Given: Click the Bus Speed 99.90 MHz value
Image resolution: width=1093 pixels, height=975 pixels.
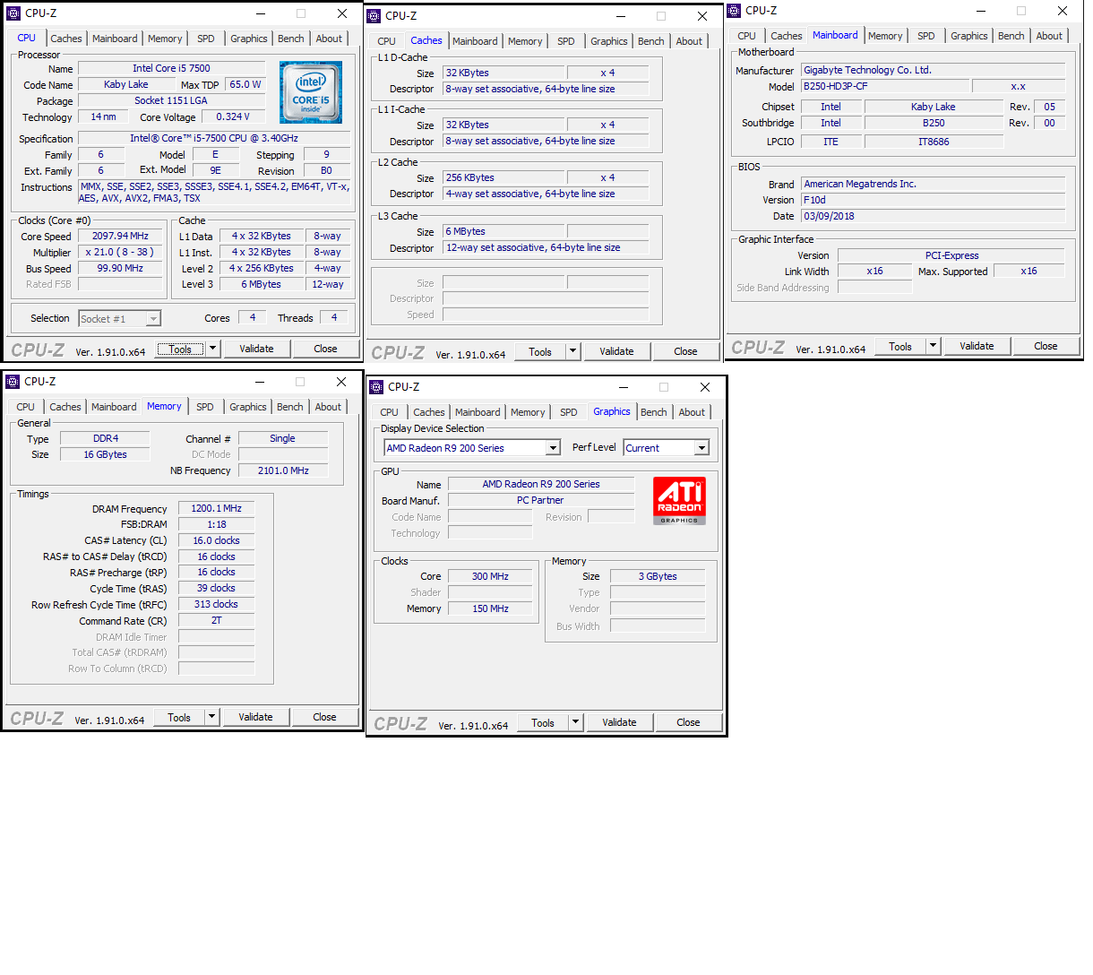Looking at the screenshot, I should (x=120, y=268).
